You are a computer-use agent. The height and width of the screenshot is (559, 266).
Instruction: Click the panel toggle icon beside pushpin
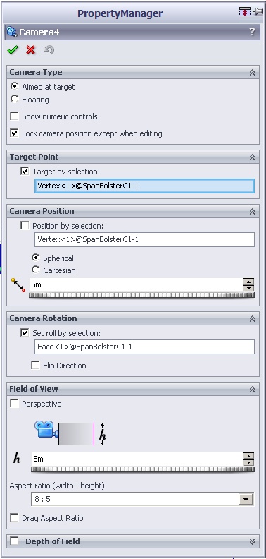point(245,12)
